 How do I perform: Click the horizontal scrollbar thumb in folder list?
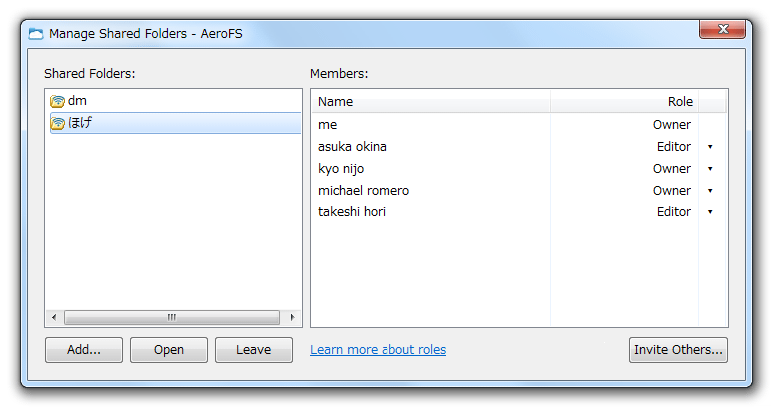tap(172, 317)
